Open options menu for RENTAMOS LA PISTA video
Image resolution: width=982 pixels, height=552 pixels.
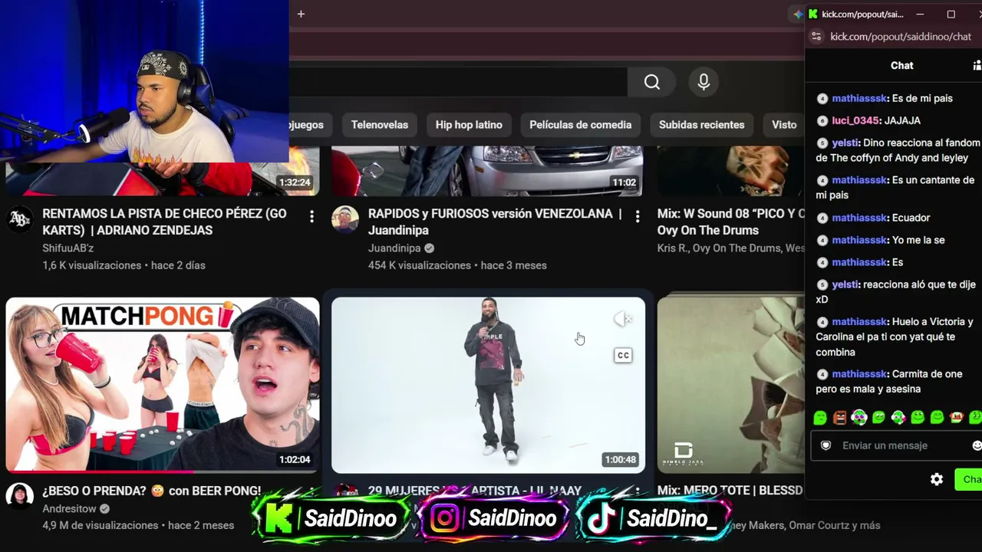pos(311,217)
